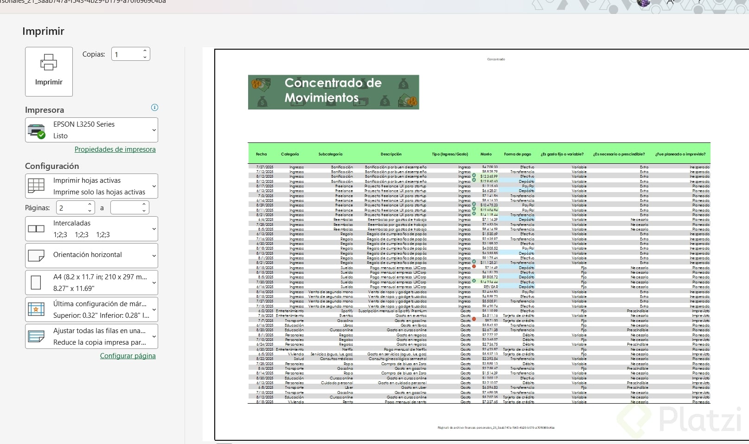Click the "Fecha" column header in the preview

[x=262, y=154]
